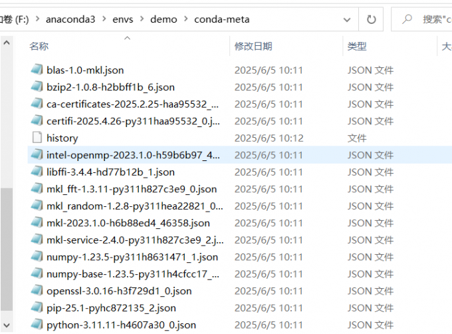This screenshot has width=452, height=334.
Task: Select file name certifi-2025.4.26-py311haa95532_0
Action: click(x=133, y=121)
